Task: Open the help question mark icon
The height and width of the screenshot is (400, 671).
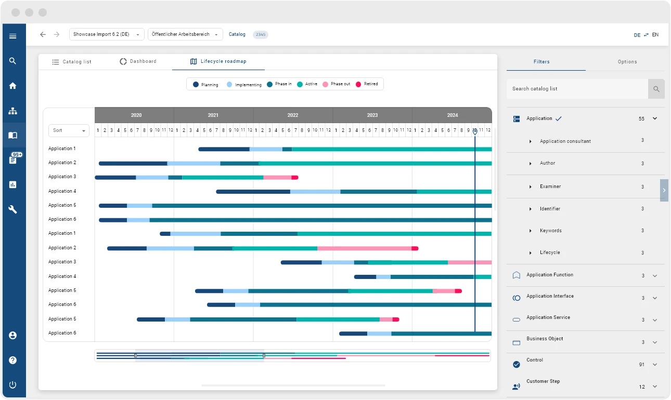Action: coord(13,360)
